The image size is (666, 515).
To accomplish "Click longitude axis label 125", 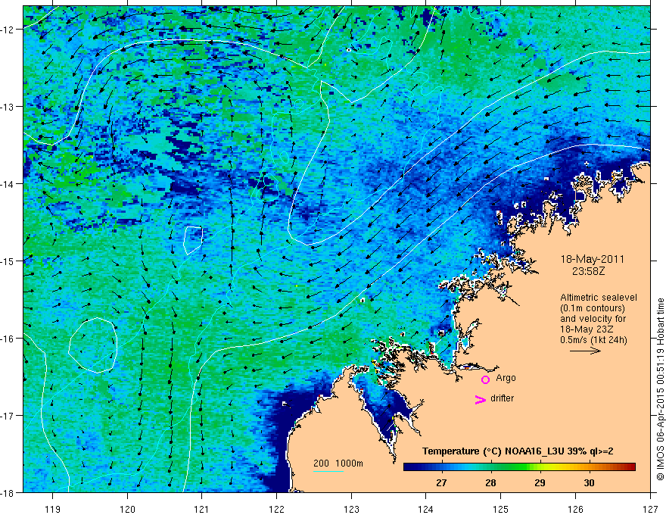I will tap(501, 509).
